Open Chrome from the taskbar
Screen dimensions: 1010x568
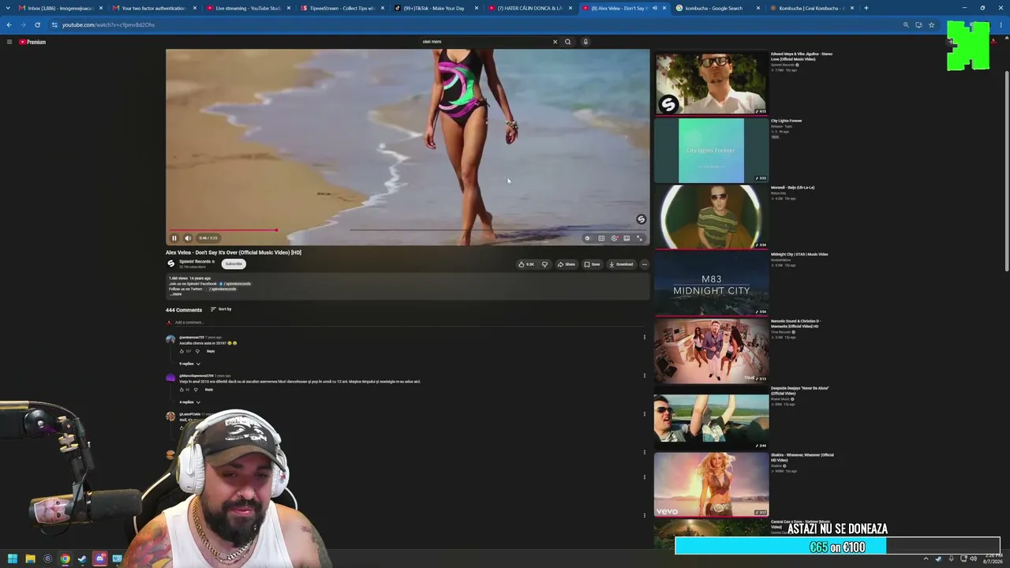[x=65, y=559]
